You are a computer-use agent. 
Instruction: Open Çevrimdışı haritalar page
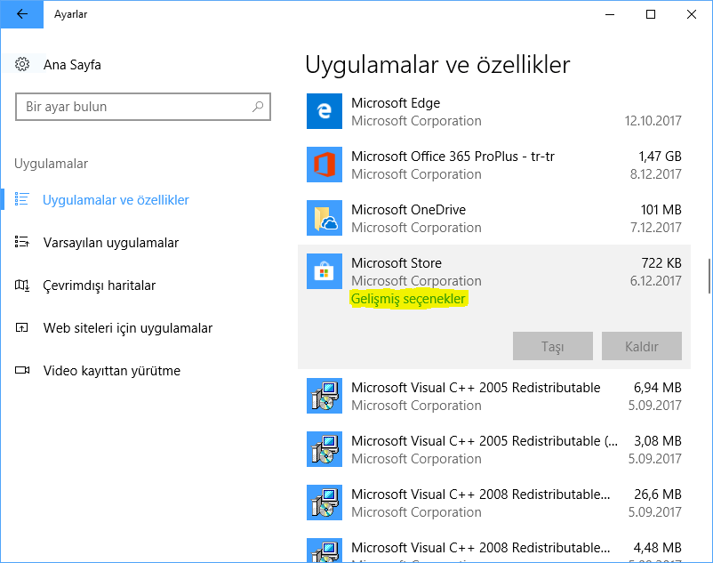pyautogui.click(x=100, y=286)
